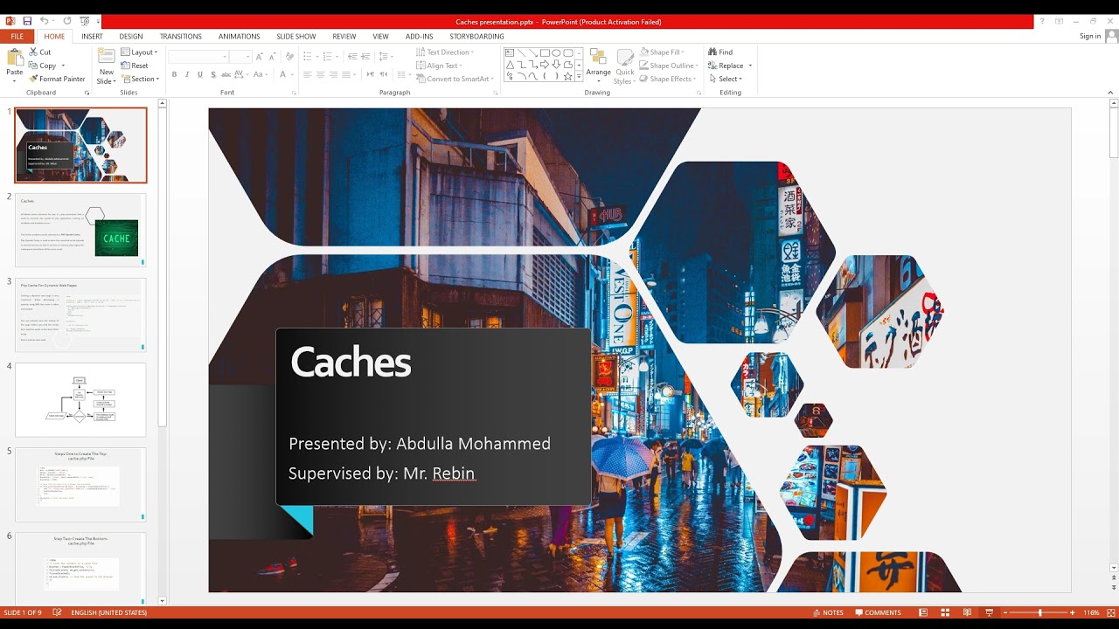Expand the shapes gallery More arrow
The height and width of the screenshot is (629, 1119).
tap(579, 78)
